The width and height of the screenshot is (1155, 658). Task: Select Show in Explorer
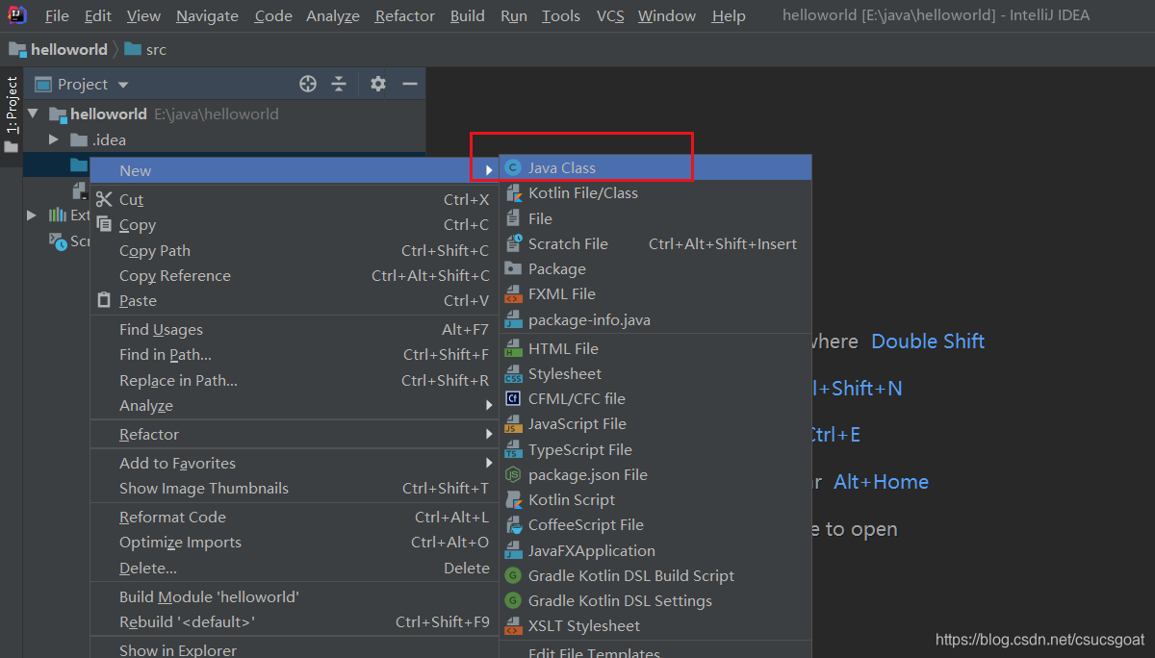click(294, 649)
